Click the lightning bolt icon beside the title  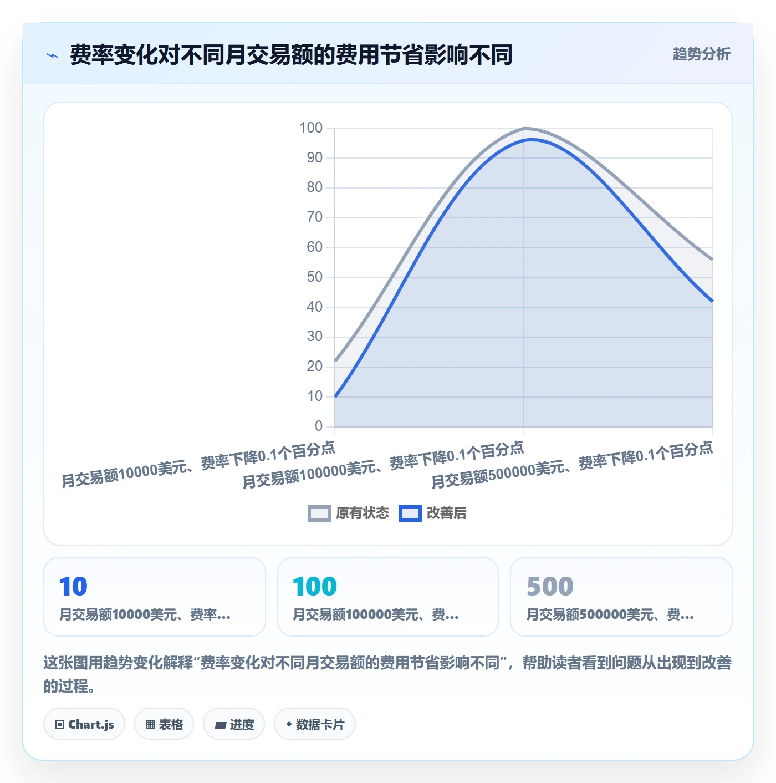(x=53, y=55)
